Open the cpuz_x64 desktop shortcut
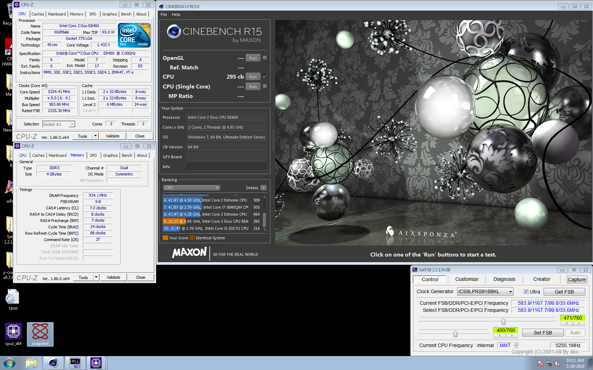This screenshot has height=370, width=593. (x=13, y=334)
